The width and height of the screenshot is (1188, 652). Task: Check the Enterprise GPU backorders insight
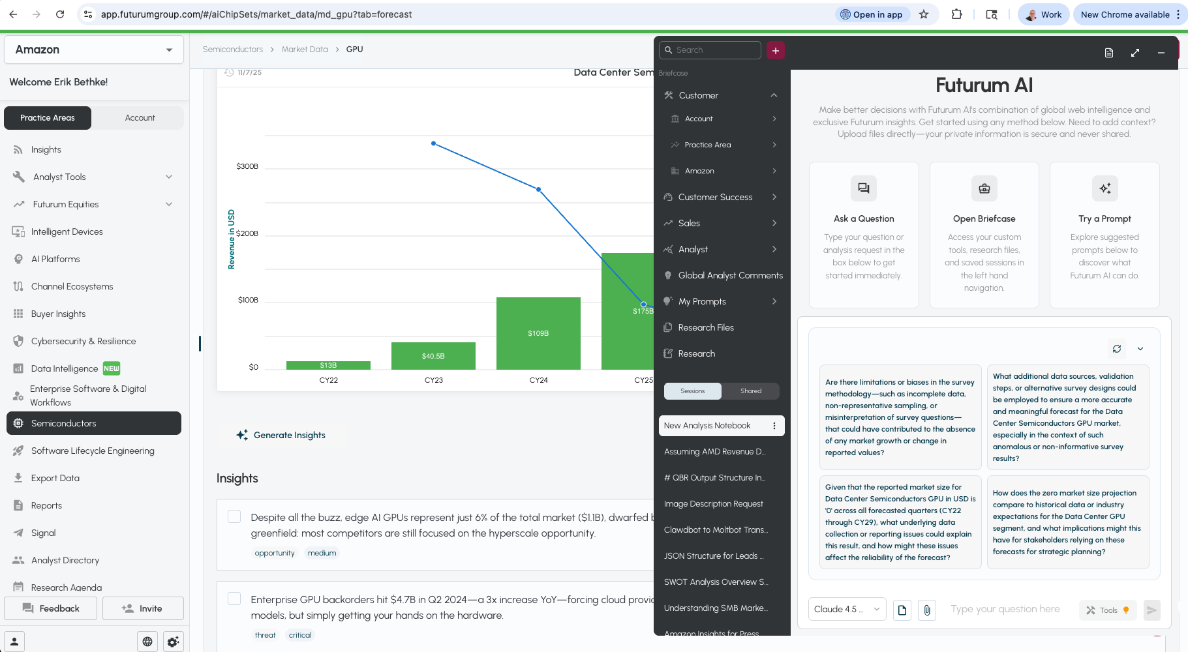pyautogui.click(x=234, y=598)
